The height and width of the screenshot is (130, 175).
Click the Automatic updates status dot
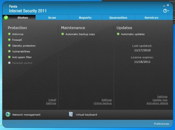click(x=118, y=34)
